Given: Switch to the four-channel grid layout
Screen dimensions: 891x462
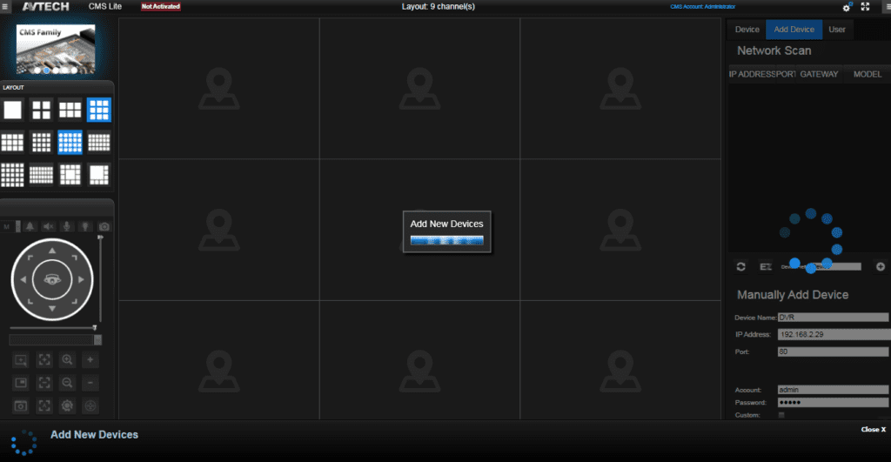Looking at the screenshot, I should 42,110.
